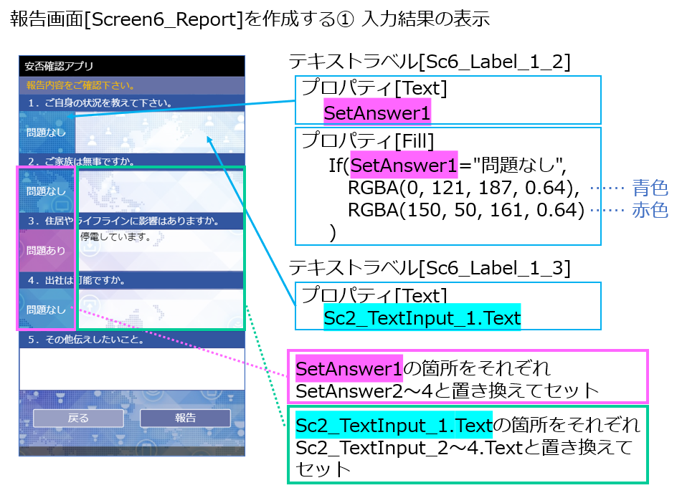Tap the 問題なし answer for question 2
This screenshot has width=682, height=498.
[44, 191]
